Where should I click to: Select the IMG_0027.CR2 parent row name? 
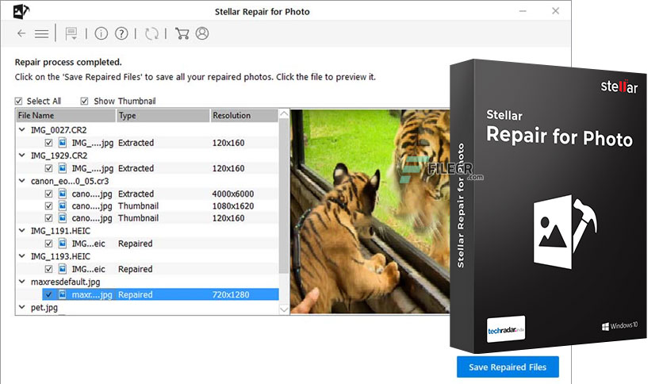tap(59, 130)
